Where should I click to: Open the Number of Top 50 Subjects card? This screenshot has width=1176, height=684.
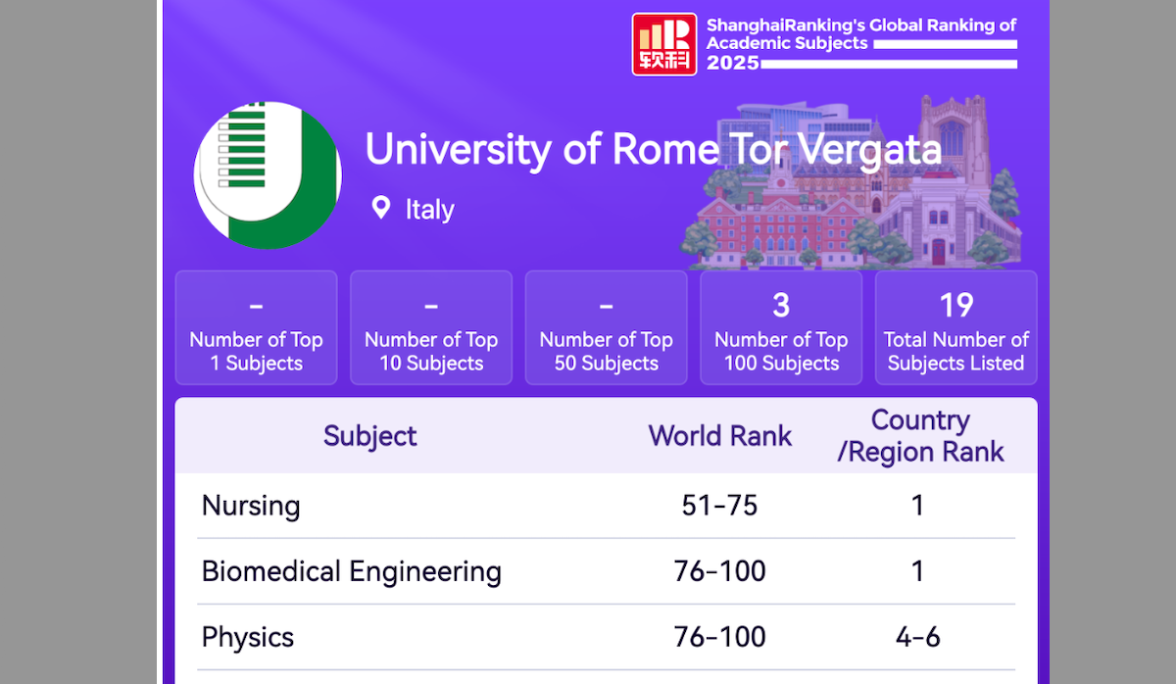click(606, 327)
